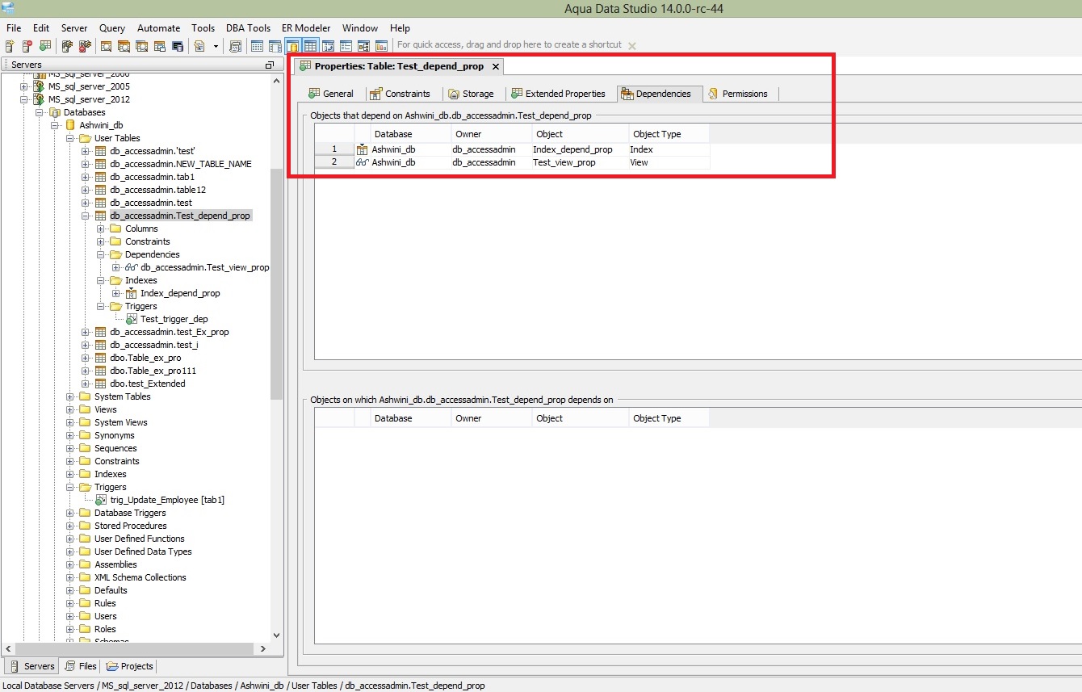
Task: Switch to the Storage tab
Action: [x=471, y=94]
